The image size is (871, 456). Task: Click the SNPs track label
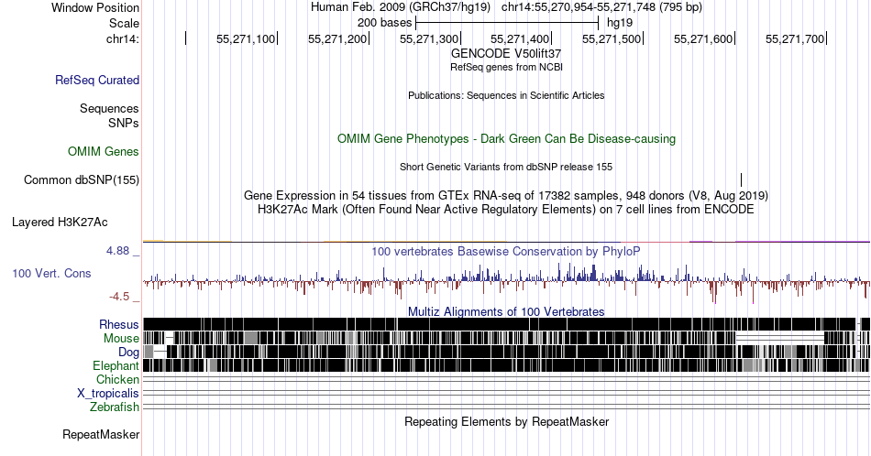pyautogui.click(x=124, y=123)
